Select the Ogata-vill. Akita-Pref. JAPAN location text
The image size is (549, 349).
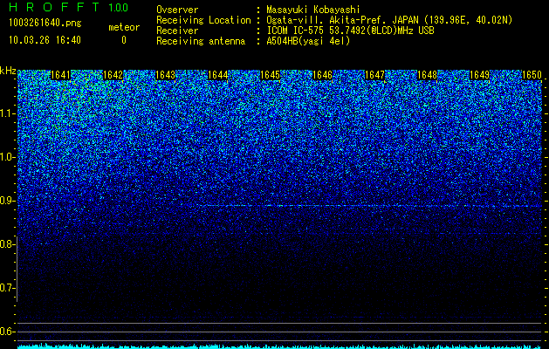pyautogui.click(x=389, y=20)
